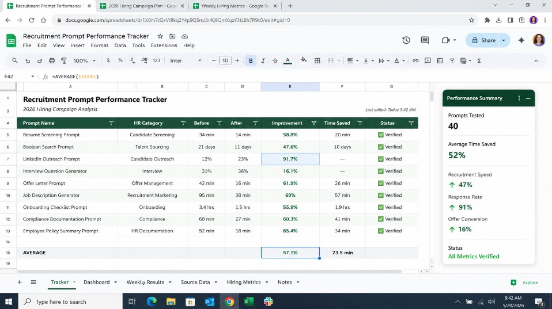Toggle italic formatting
The width and height of the screenshot is (552, 309).
click(x=263, y=61)
